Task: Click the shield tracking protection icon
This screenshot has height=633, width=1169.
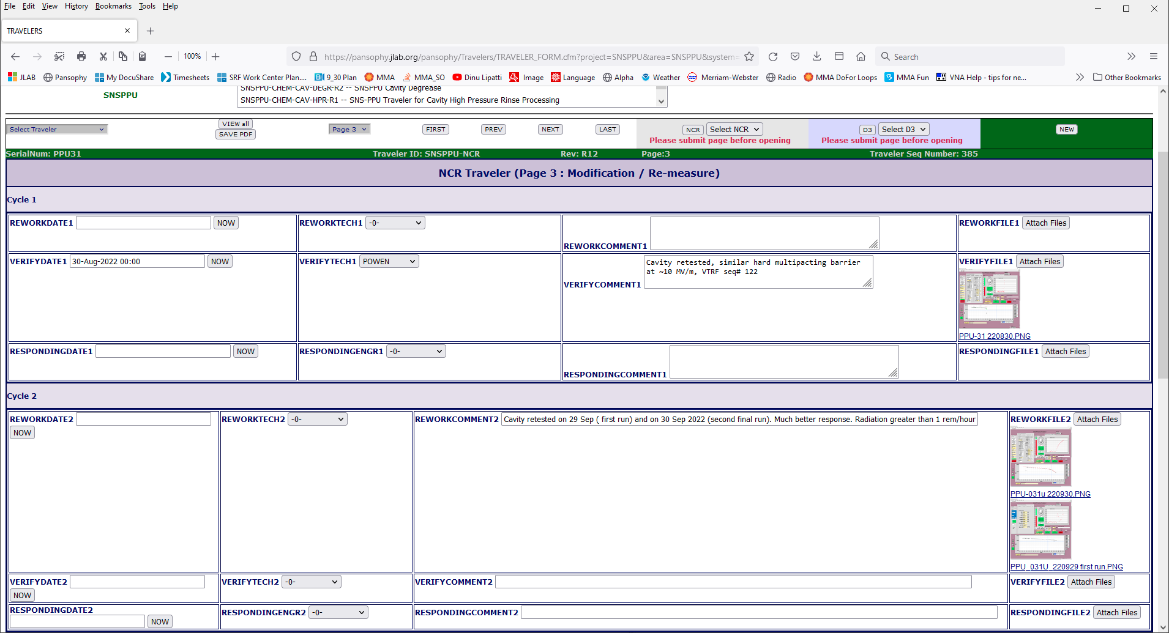Action: pyautogui.click(x=296, y=56)
